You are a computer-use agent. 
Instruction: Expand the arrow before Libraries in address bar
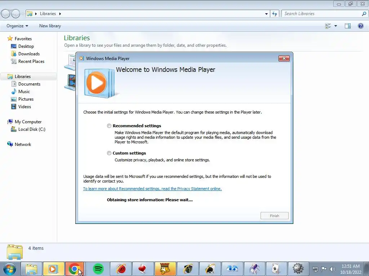click(36, 14)
